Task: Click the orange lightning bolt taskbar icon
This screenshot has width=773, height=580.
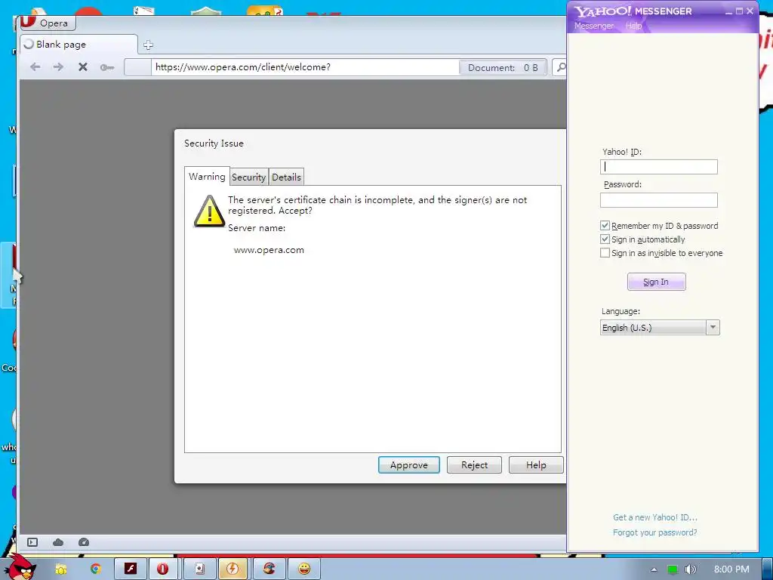Action: pyautogui.click(x=233, y=569)
